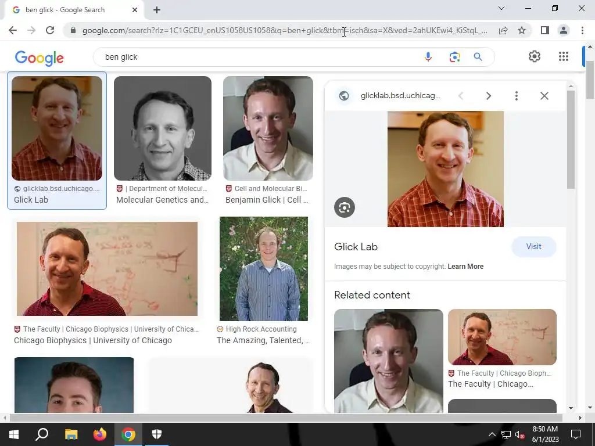Open the High Rock Accounting image result

tap(264, 269)
